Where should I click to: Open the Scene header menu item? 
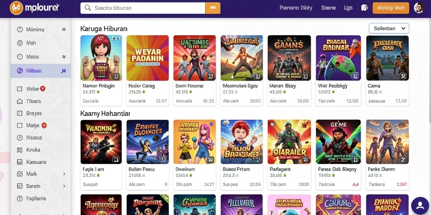click(x=328, y=8)
